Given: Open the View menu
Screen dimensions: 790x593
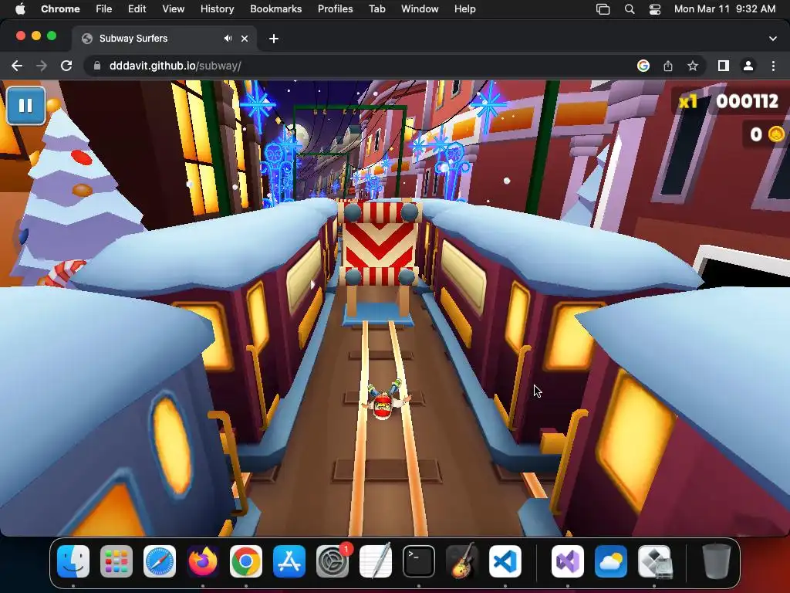Looking at the screenshot, I should tap(173, 8).
